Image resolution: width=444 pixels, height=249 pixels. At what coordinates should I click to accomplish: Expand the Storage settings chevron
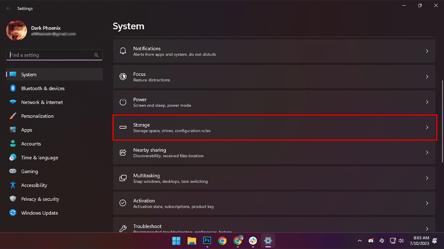(427, 127)
